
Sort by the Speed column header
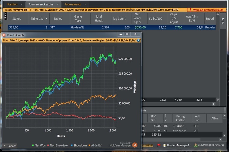point(210,19)
